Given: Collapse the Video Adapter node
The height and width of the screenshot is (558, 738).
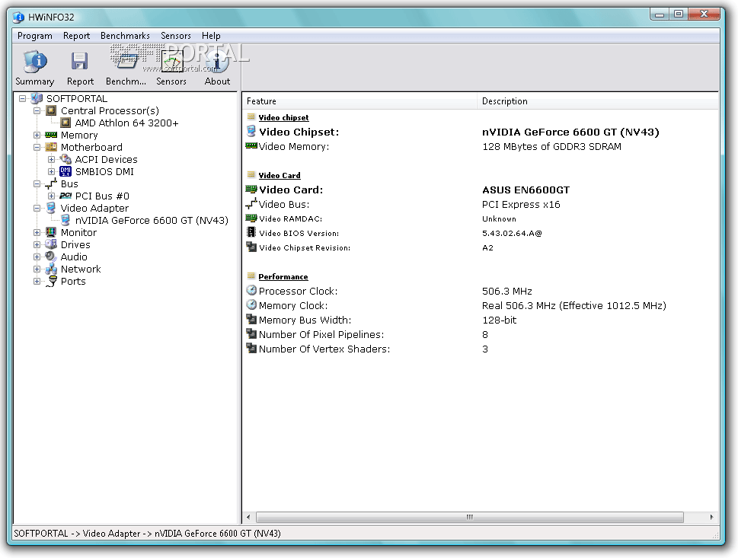Looking at the screenshot, I should click(x=37, y=208).
